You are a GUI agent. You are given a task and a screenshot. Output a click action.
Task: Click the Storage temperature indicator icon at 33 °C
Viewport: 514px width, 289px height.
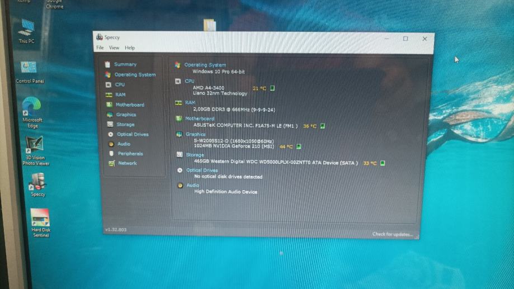pos(382,163)
